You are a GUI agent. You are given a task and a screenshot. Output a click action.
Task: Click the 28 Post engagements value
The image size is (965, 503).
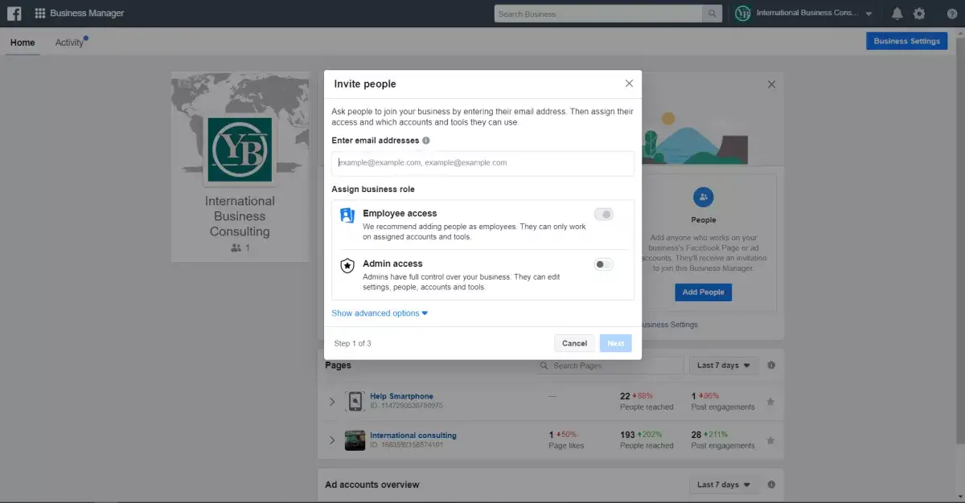696,435
